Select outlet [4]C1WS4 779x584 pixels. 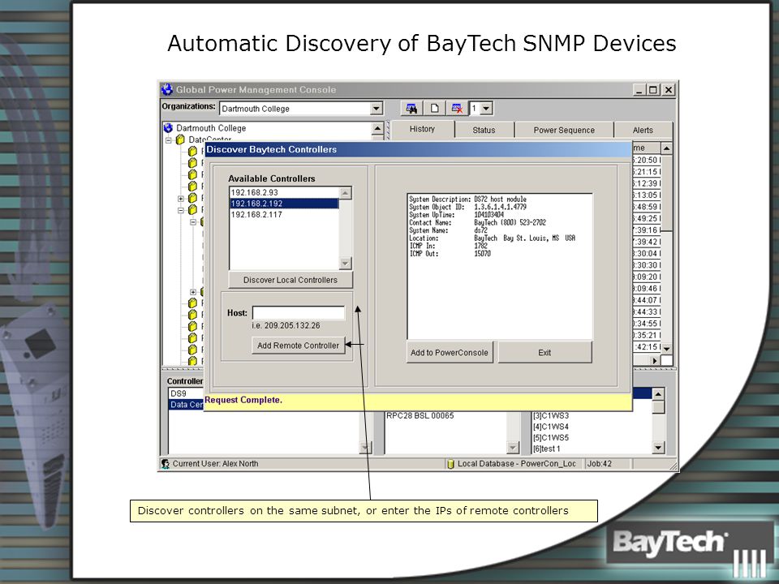tap(551, 427)
